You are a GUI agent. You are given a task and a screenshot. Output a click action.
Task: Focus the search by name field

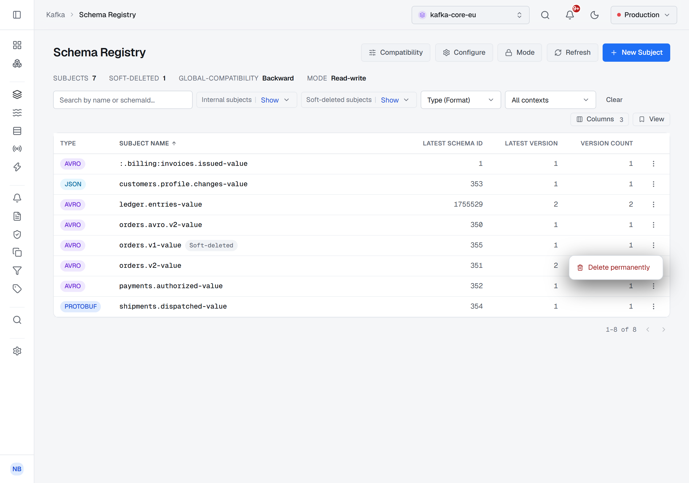point(123,100)
